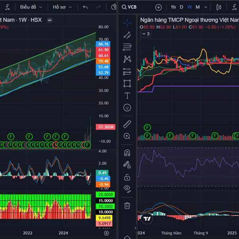
Task: Open the emoji and icons tool
Action: coord(127,108)
